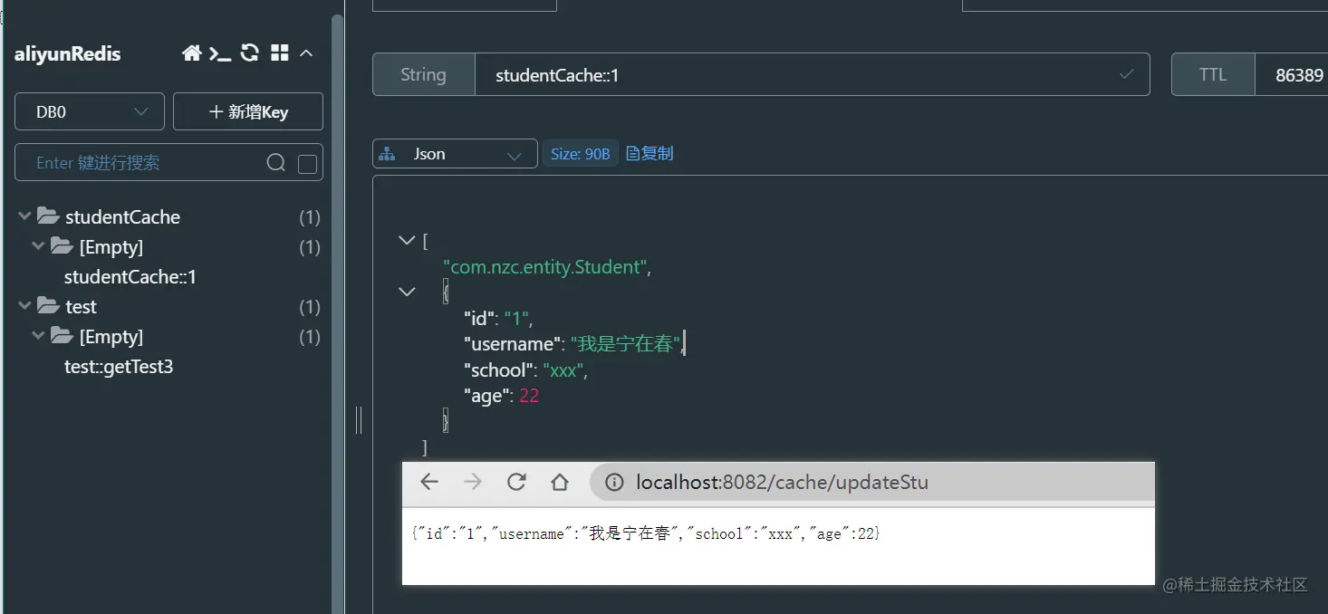Image resolution: width=1328 pixels, height=614 pixels.
Task: Collapse [Empty] folder under studentCache
Action: [38, 246]
